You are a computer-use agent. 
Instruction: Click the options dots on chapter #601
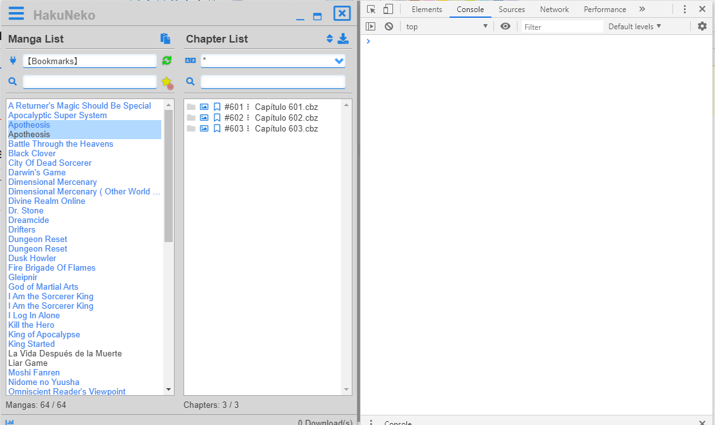click(x=248, y=107)
